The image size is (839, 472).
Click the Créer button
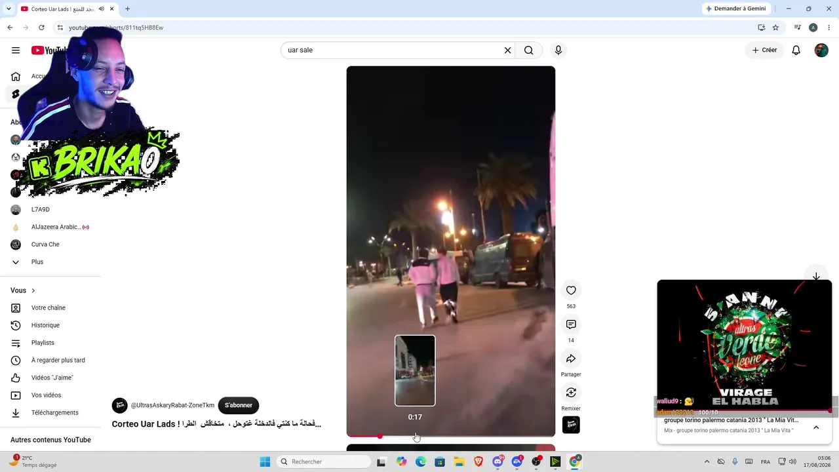click(764, 50)
